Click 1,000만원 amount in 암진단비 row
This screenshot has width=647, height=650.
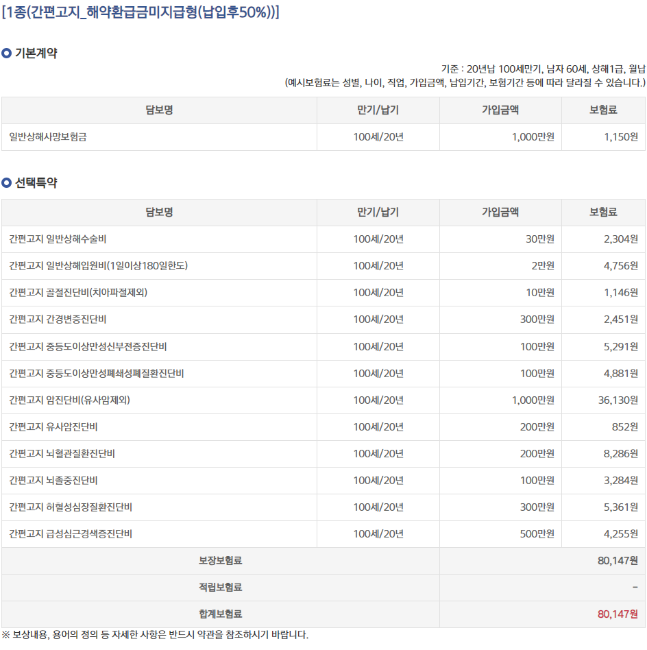coord(533,400)
